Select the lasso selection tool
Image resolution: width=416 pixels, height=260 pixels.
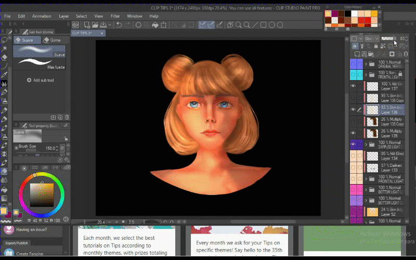click(4, 40)
